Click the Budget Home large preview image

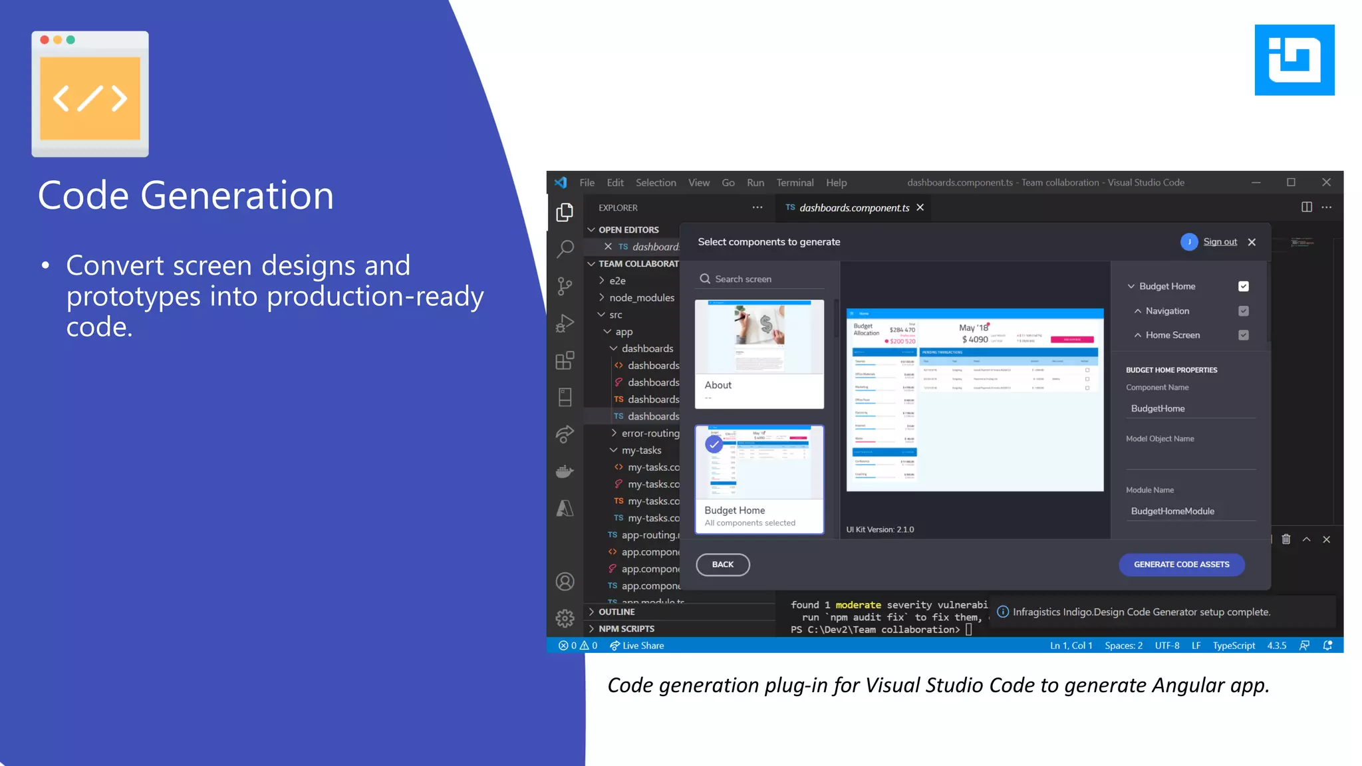[x=975, y=400]
